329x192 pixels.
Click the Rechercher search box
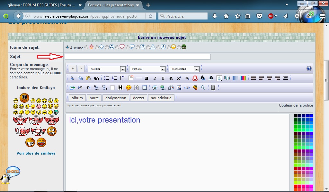pos(183,16)
